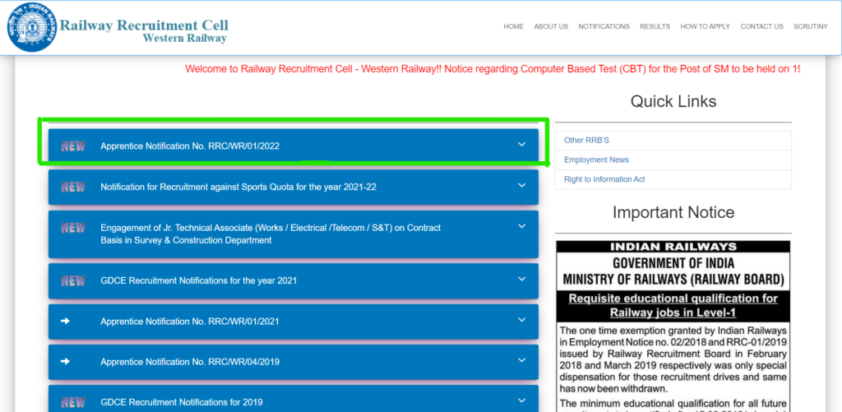The width and height of the screenshot is (842, 412).
Task: Expand the GDCE Recruitment 2021 chevron
Action: click(521, 279)
